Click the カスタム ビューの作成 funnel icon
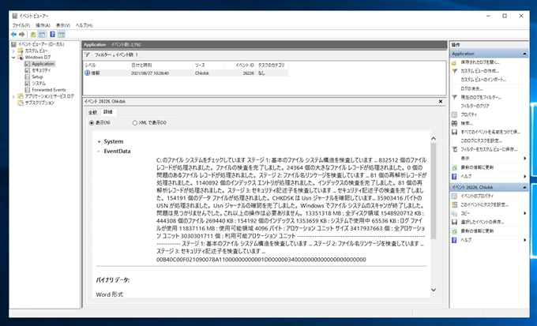The width and height of the screenshot is (537, 326). click(454, 71)
